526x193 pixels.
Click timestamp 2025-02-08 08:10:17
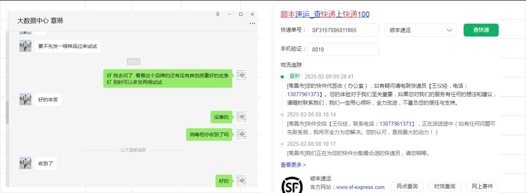(311, 144)
